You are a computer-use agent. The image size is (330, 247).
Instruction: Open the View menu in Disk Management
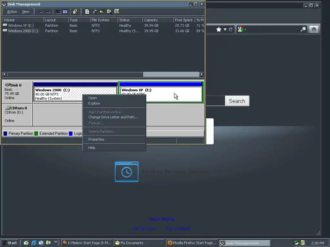tap(25, 12)
